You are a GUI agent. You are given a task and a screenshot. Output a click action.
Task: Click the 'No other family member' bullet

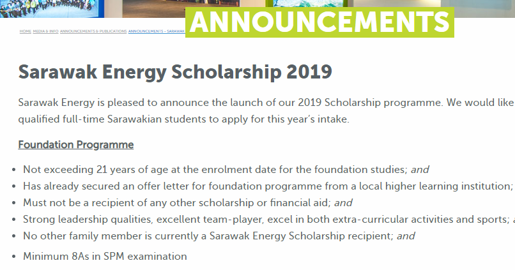(219, 236)
